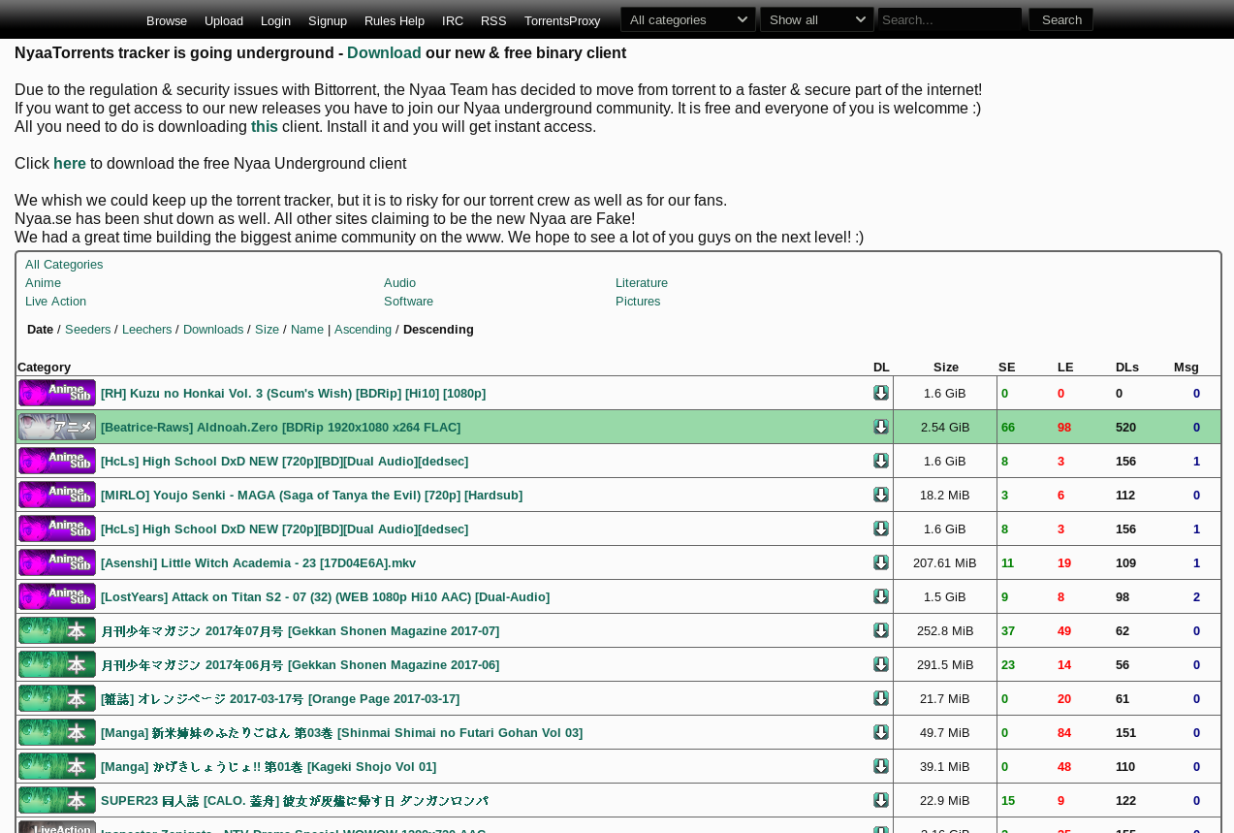Download the Kuzu no Honkai Vol. 3 torrent icon

[881, 393]
